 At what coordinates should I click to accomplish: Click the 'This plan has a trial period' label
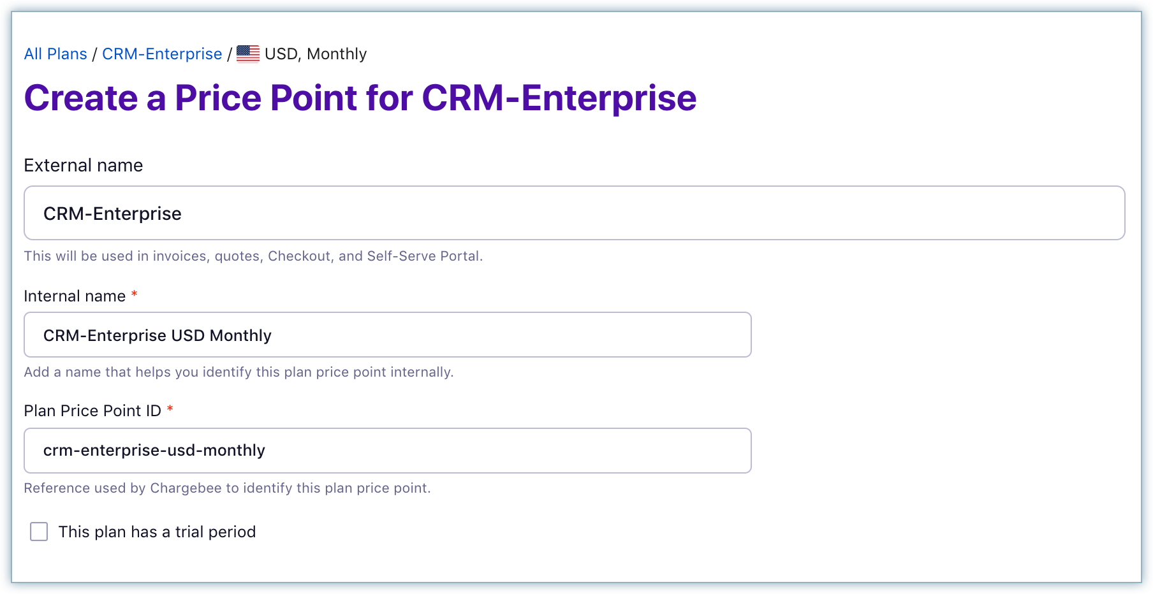click(157, 532)
